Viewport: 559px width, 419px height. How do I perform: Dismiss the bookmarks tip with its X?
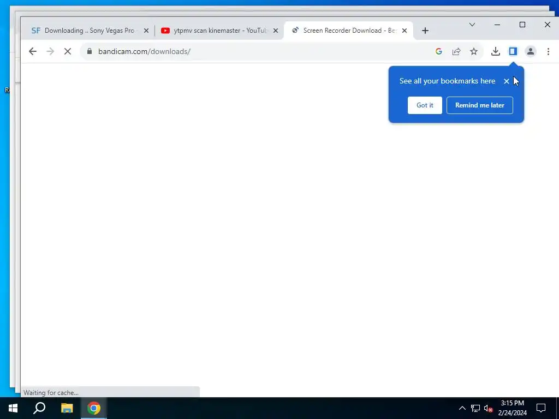point(507,81)
